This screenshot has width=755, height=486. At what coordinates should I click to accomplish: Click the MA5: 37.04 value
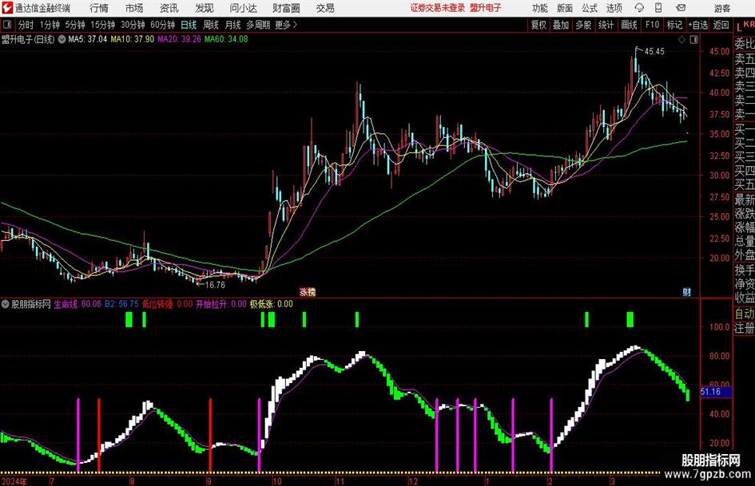(x=87, y=39)
